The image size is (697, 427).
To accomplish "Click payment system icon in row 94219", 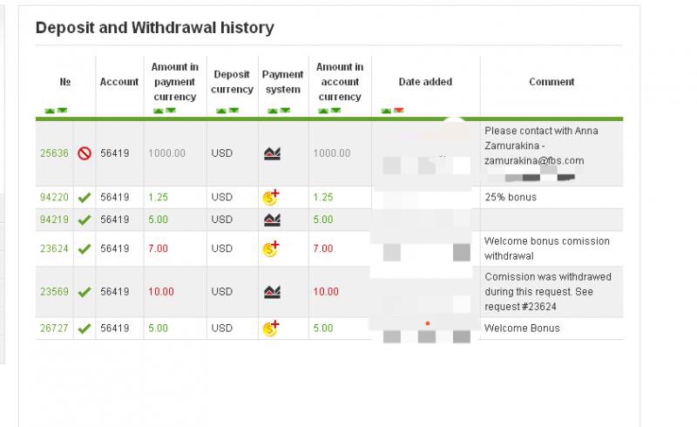I will click(272, 220).
